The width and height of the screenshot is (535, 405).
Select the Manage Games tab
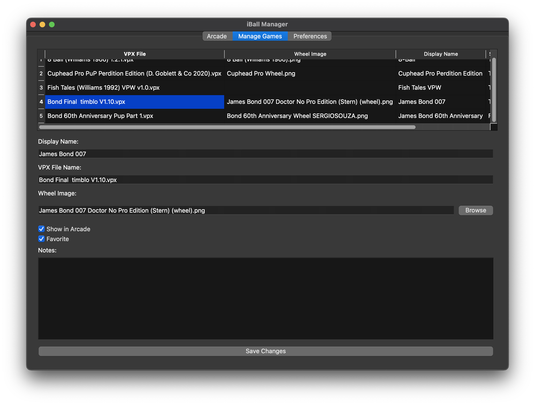[260, 36]
